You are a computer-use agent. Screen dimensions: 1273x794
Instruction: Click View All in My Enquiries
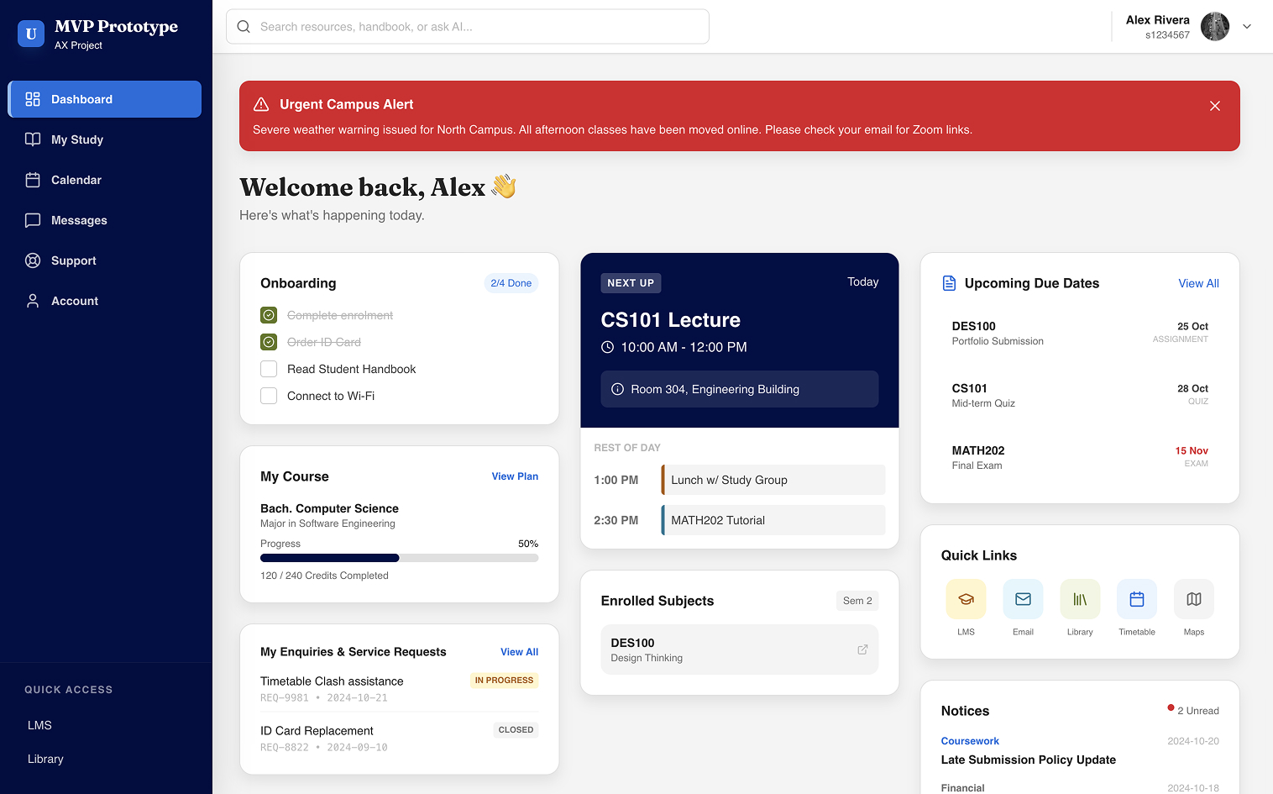point(519,652)
